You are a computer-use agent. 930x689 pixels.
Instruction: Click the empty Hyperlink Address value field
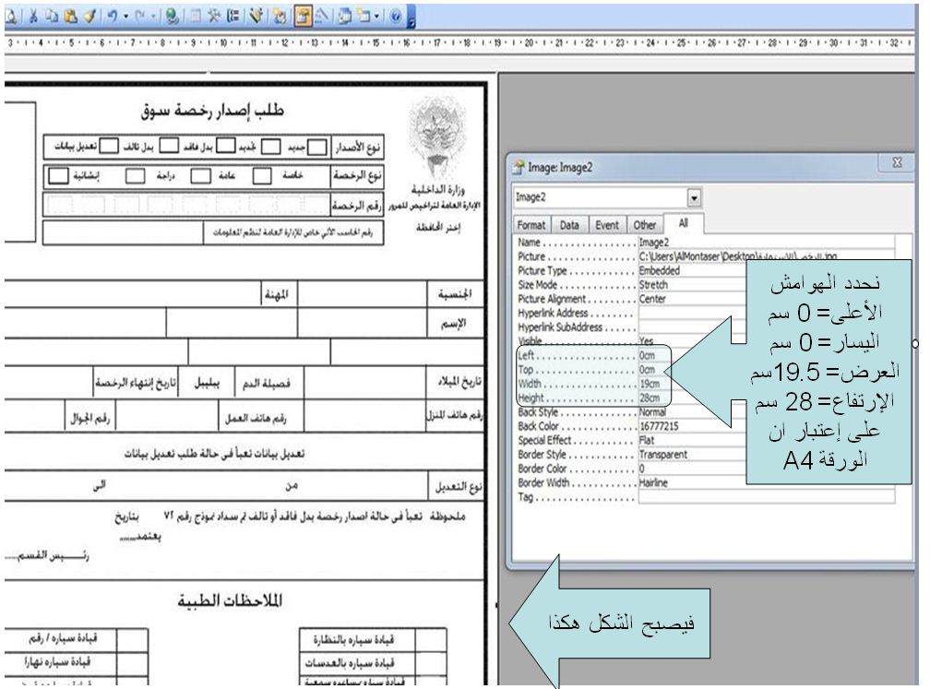point(692,313)
